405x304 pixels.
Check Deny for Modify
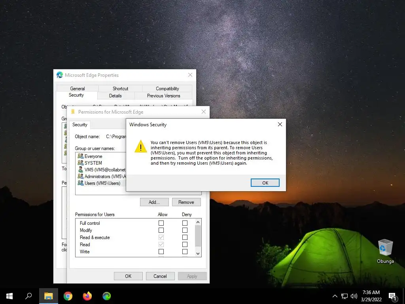[185, 230]
